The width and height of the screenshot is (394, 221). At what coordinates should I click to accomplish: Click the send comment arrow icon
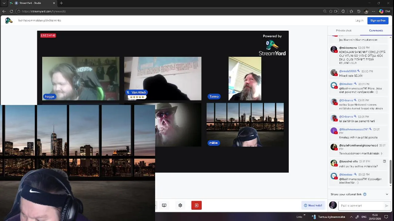[x=387, y=206]
